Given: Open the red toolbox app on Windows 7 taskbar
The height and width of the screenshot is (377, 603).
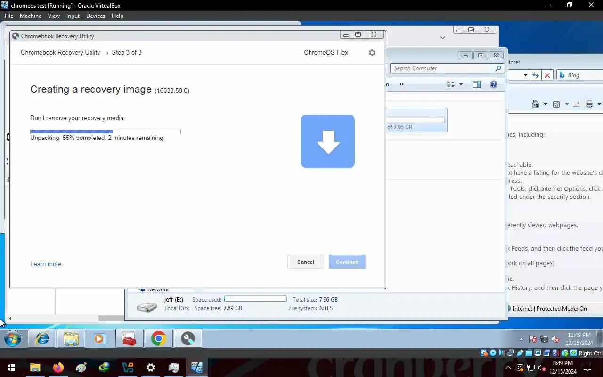Looking at the screenshot, I should coord(129,338).
